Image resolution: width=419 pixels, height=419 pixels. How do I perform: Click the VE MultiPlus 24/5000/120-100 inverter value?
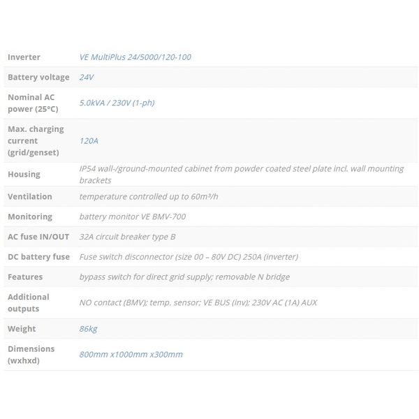[x=135, y=57]
